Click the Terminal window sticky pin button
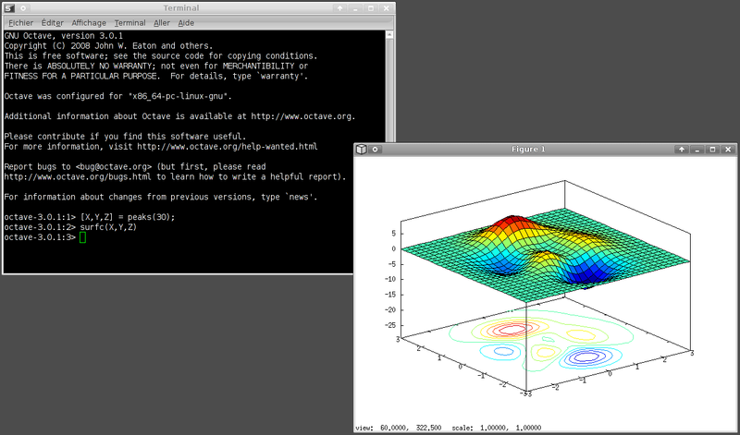The width and height of the screenshot is (740, 435). click(24, 7)
